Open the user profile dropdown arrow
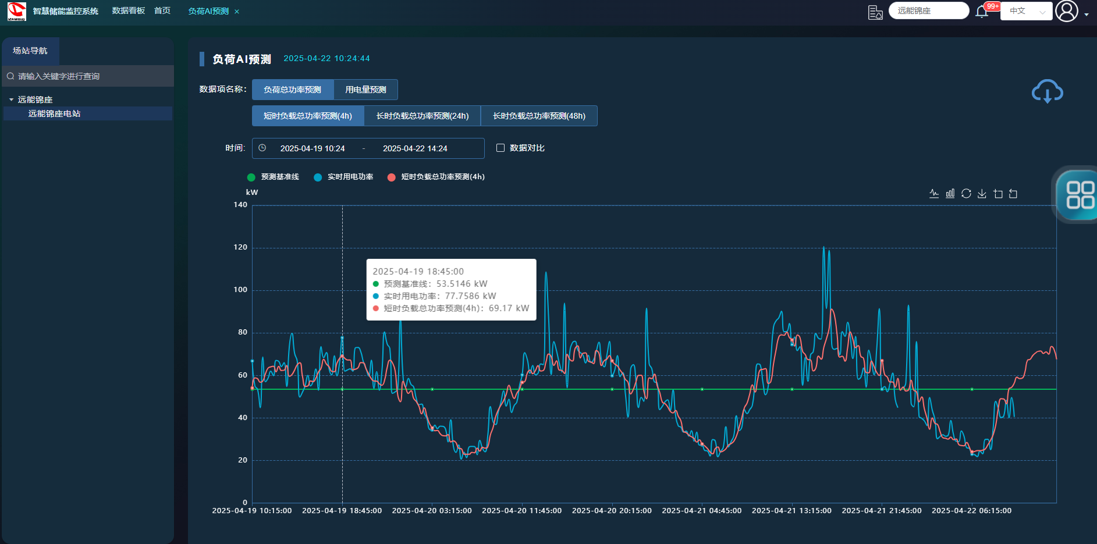This screenshot has width=1097, height=544. click(x=1087, y=15)
